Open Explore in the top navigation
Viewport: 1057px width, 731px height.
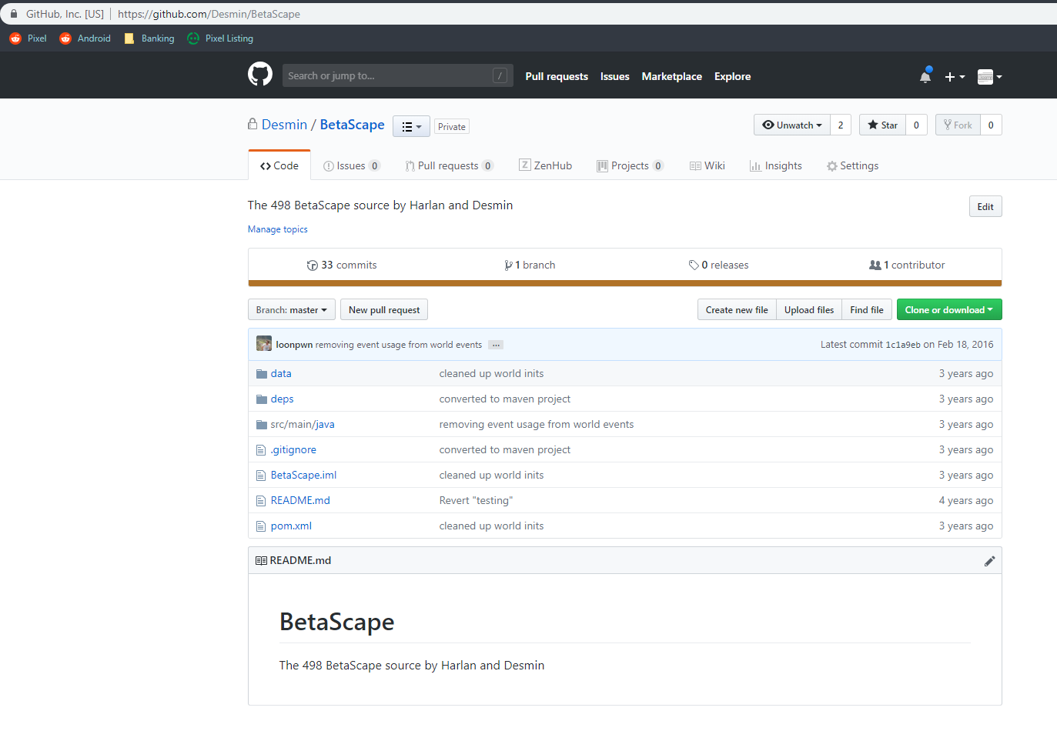tap(733, 76)
